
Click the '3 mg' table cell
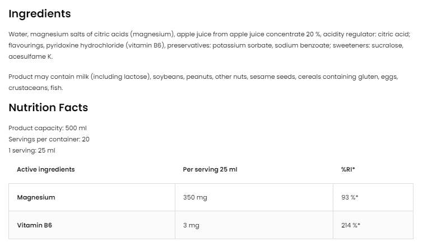(x=191, y=225)
